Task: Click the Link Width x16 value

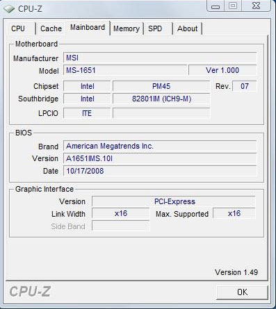Action: click(x=121, y=213)
